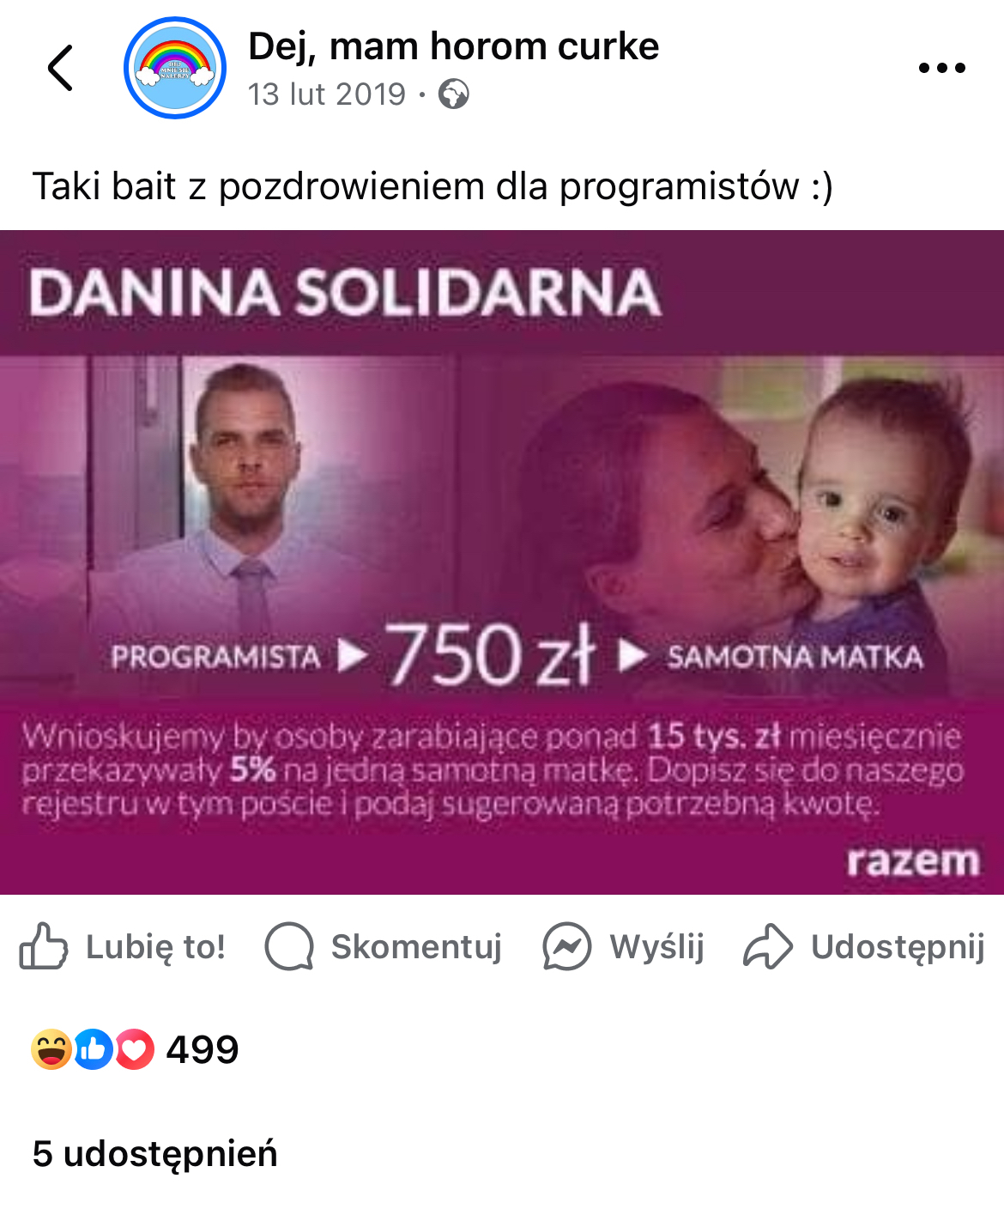Open the three-dots post options menu
The image size is (1004, 1221).
(x=941, y=68)
